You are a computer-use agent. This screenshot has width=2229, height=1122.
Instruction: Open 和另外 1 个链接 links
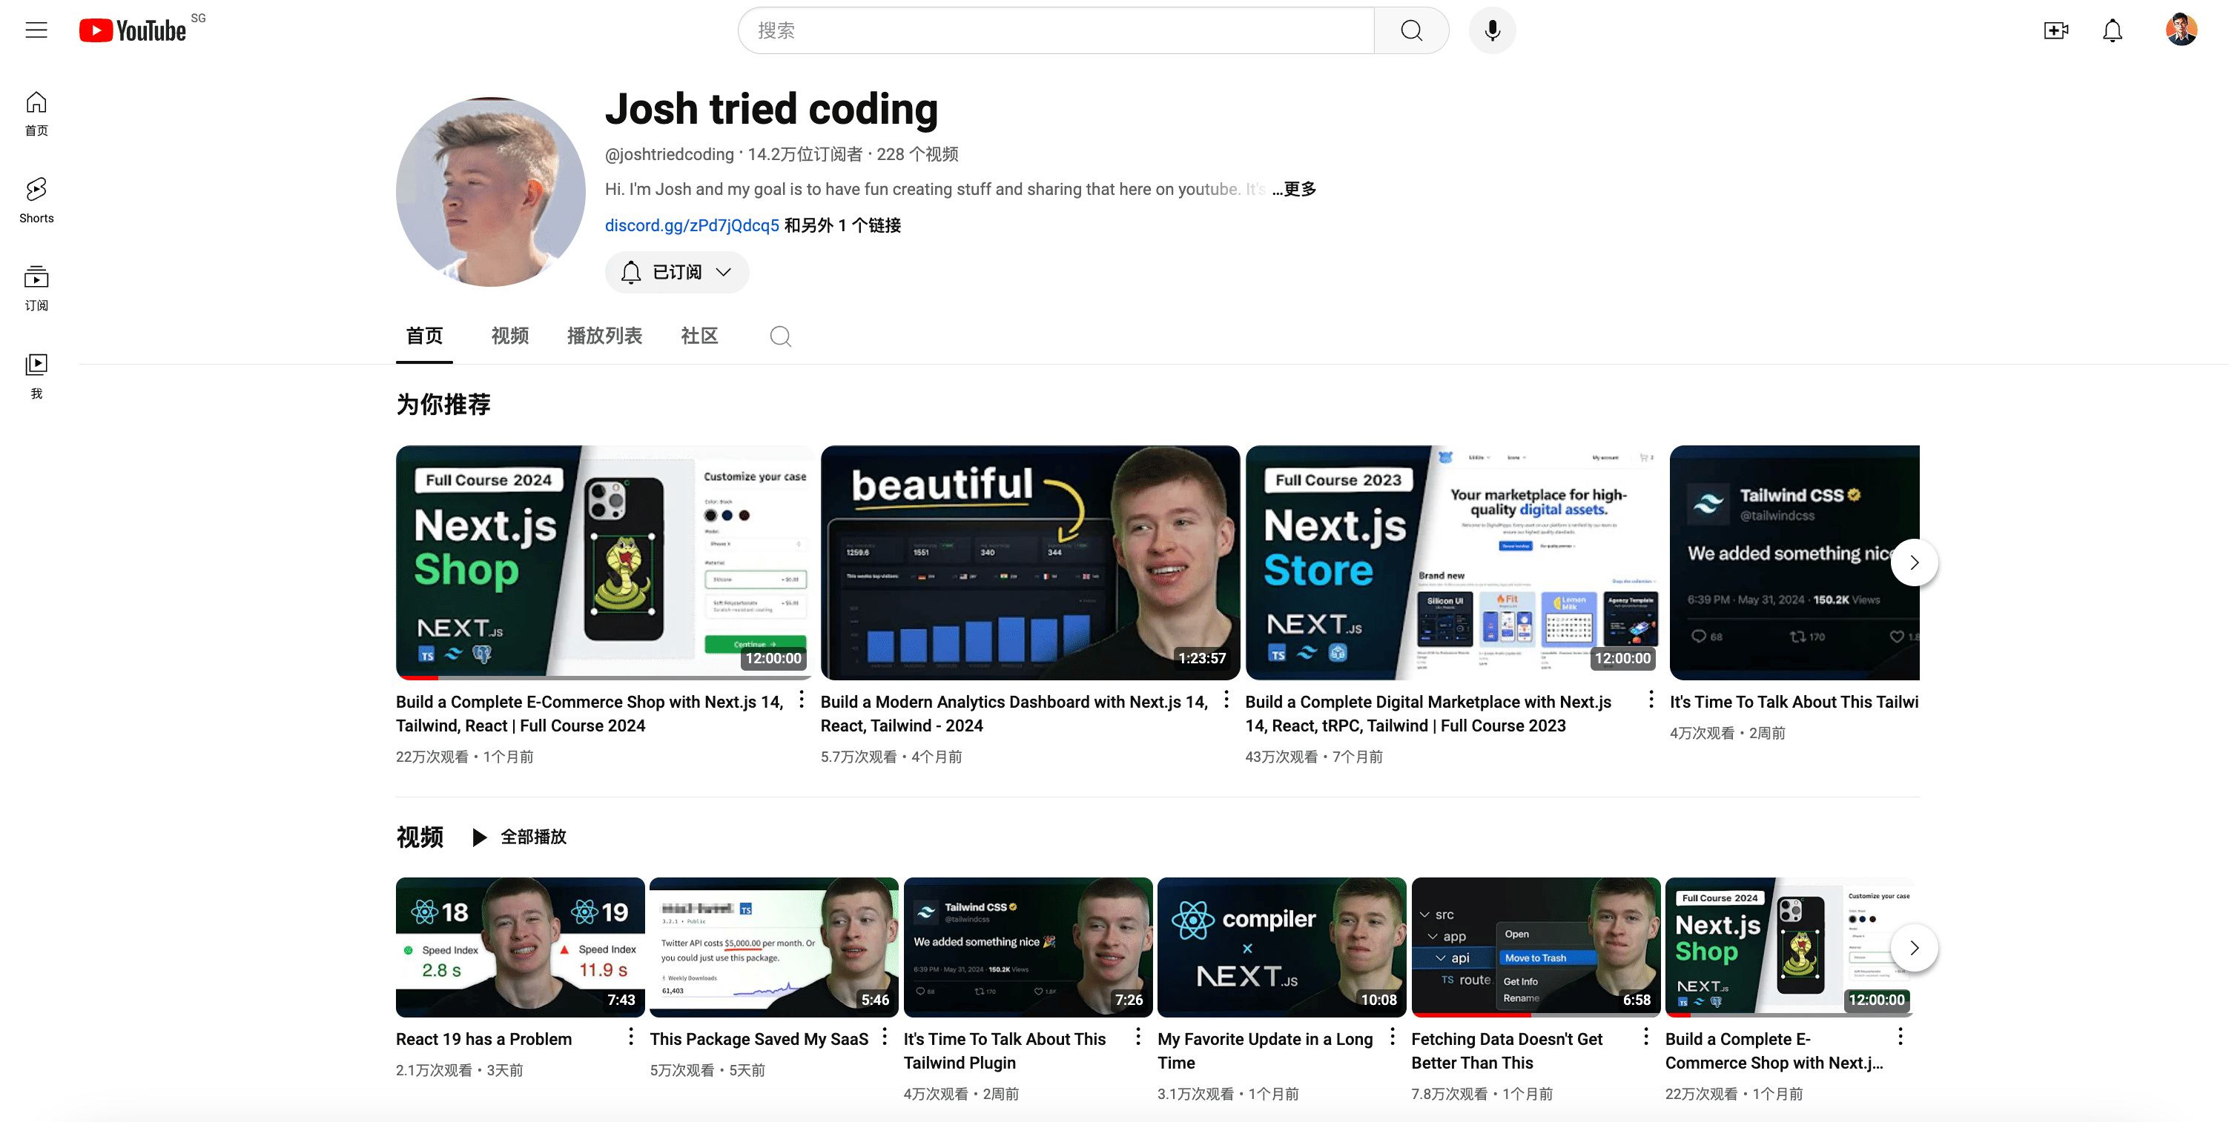(x=843, y=226)
